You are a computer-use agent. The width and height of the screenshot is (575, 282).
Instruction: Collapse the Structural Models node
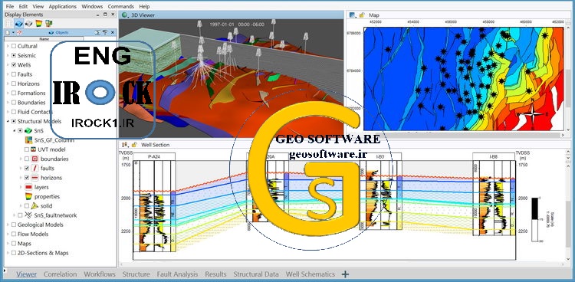coord(8,121)
